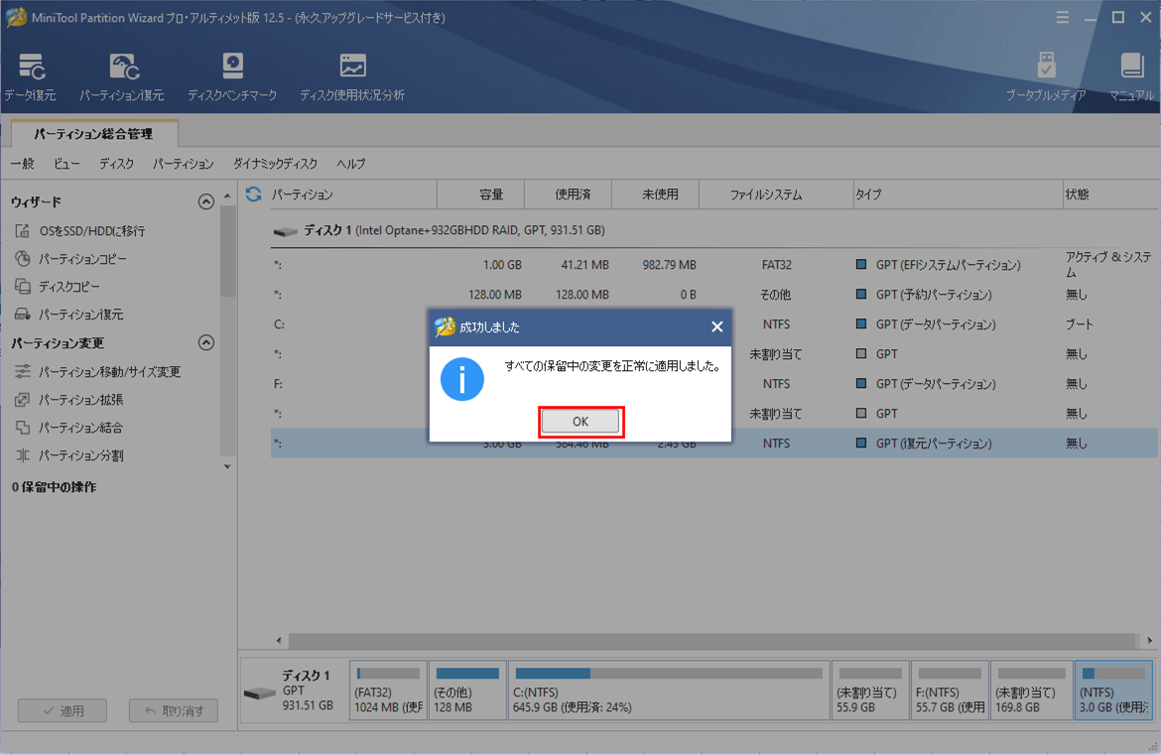Open the hamburger menu in title bar
The image size is (1161, 755).
(1063, 18)
